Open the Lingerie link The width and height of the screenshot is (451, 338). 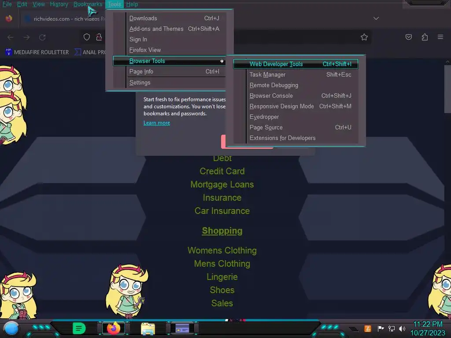[222, 277]
